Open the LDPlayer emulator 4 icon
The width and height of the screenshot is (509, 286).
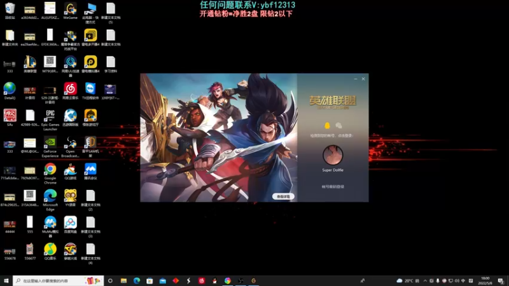click(90, 64)
